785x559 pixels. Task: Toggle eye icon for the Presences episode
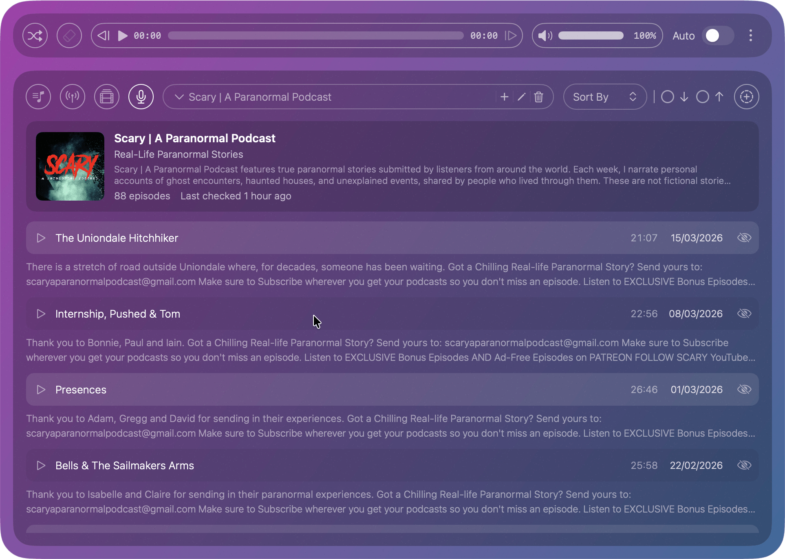[x=744, y=390]
